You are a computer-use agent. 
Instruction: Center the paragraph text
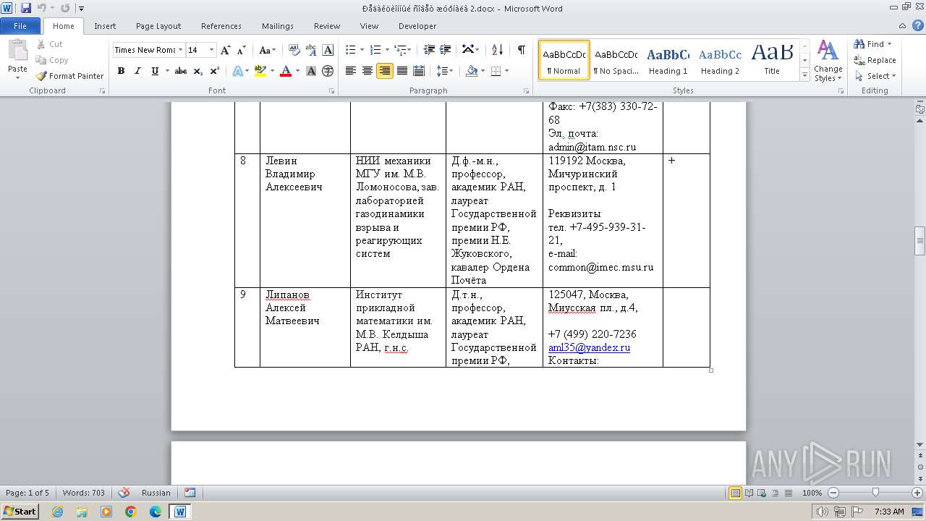coord(368,71)
